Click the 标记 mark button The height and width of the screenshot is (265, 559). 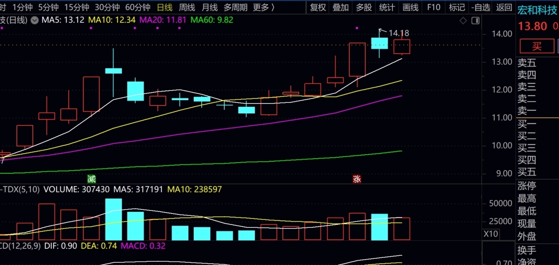[x=457, y=7]
